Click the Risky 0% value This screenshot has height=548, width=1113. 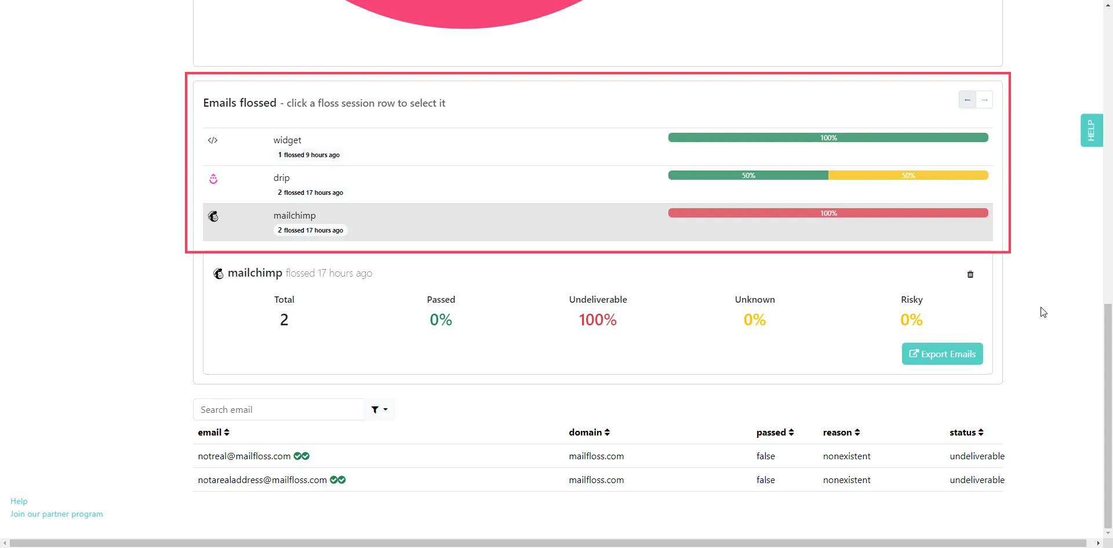click(x=911, y=320)
